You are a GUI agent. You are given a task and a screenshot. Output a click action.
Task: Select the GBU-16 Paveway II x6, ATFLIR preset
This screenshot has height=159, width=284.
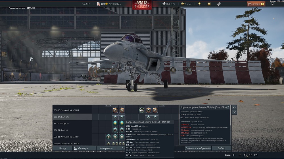pos(72,137)
